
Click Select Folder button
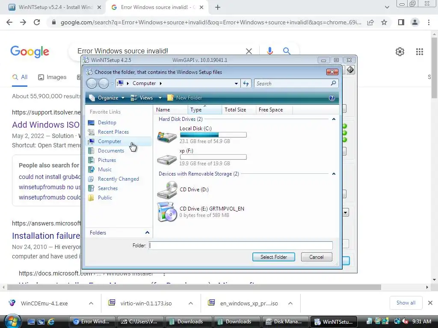pos(273,257)
